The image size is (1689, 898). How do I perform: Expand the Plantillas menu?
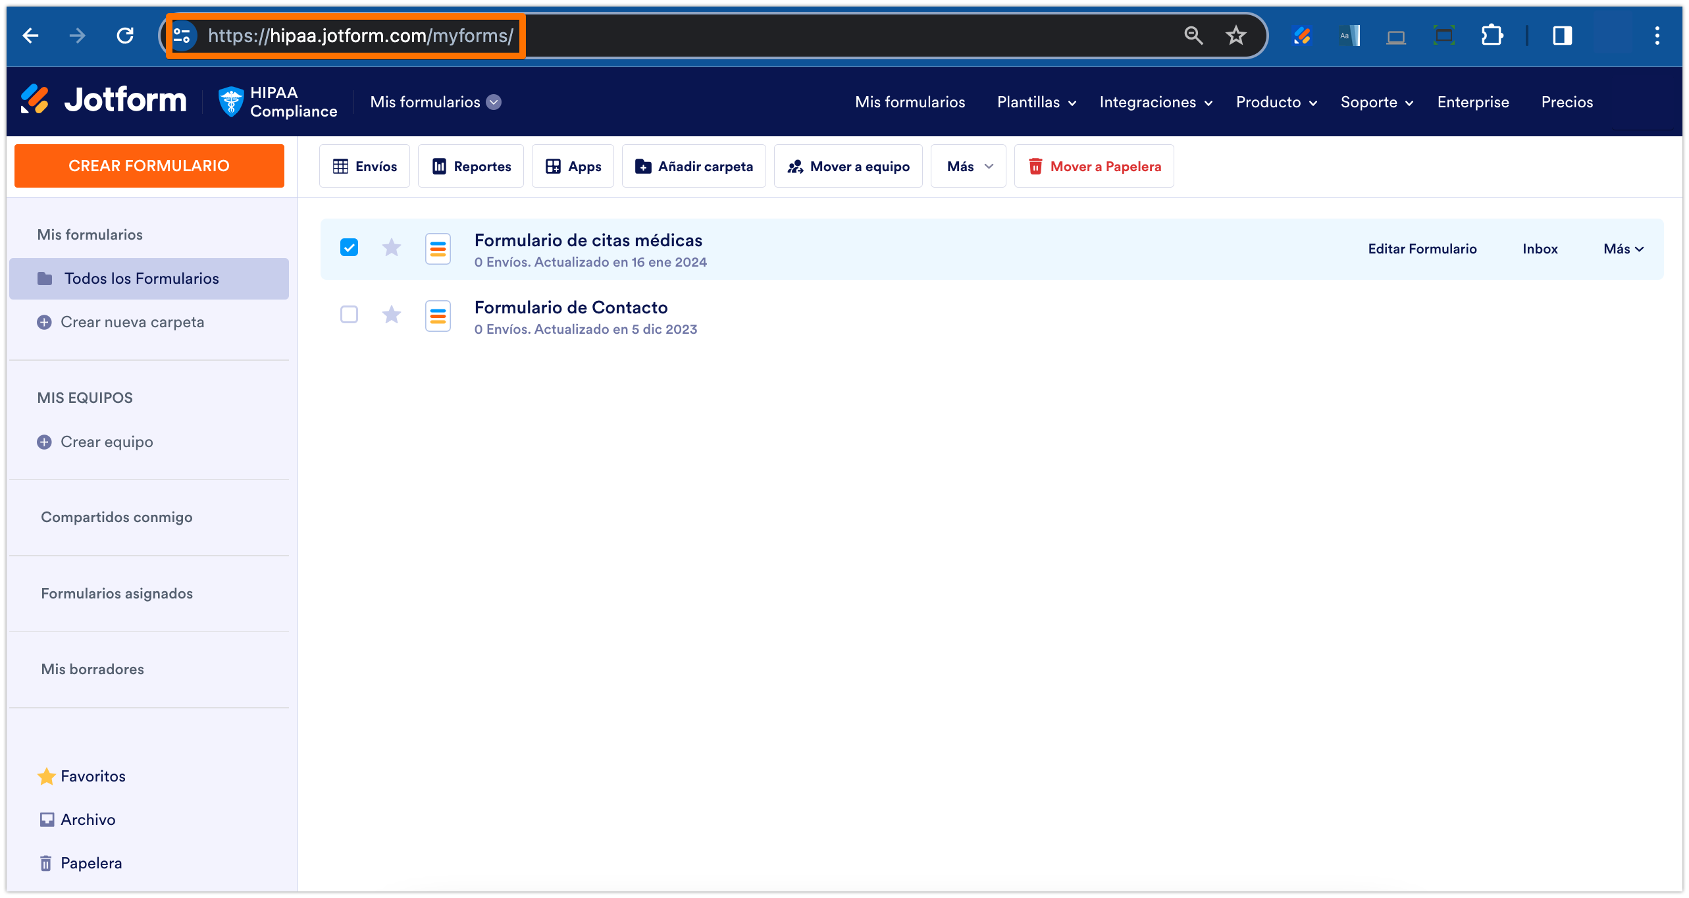(1036, 102)
